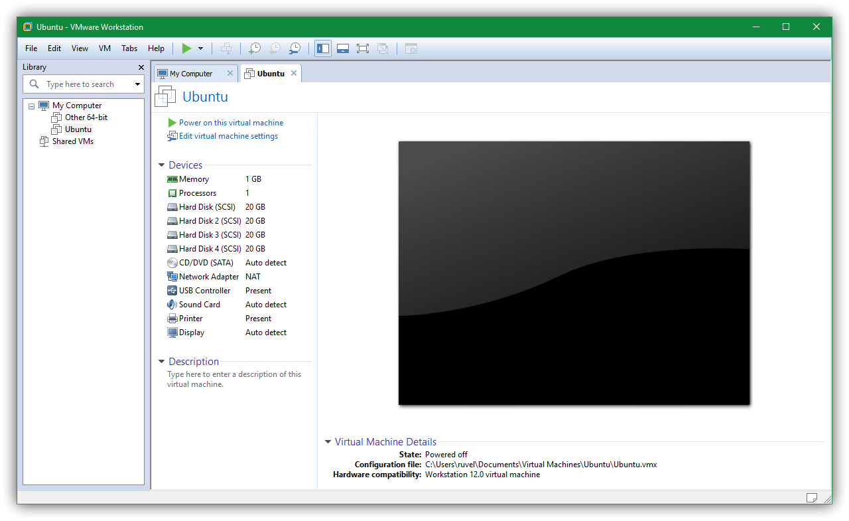Open the Help menu
This screenshot has height=521, width=849.
coord(156,48)
